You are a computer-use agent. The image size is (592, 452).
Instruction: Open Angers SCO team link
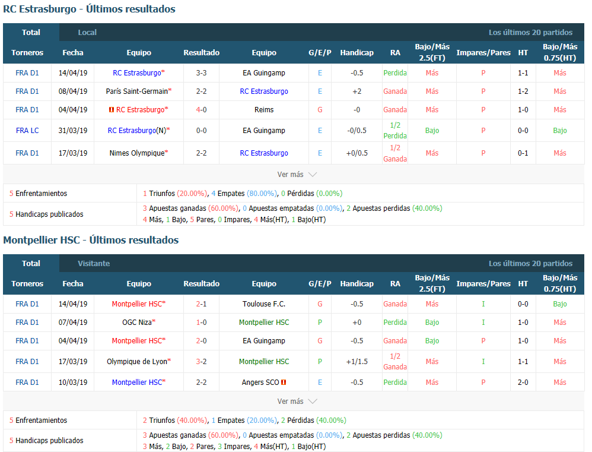260,382
